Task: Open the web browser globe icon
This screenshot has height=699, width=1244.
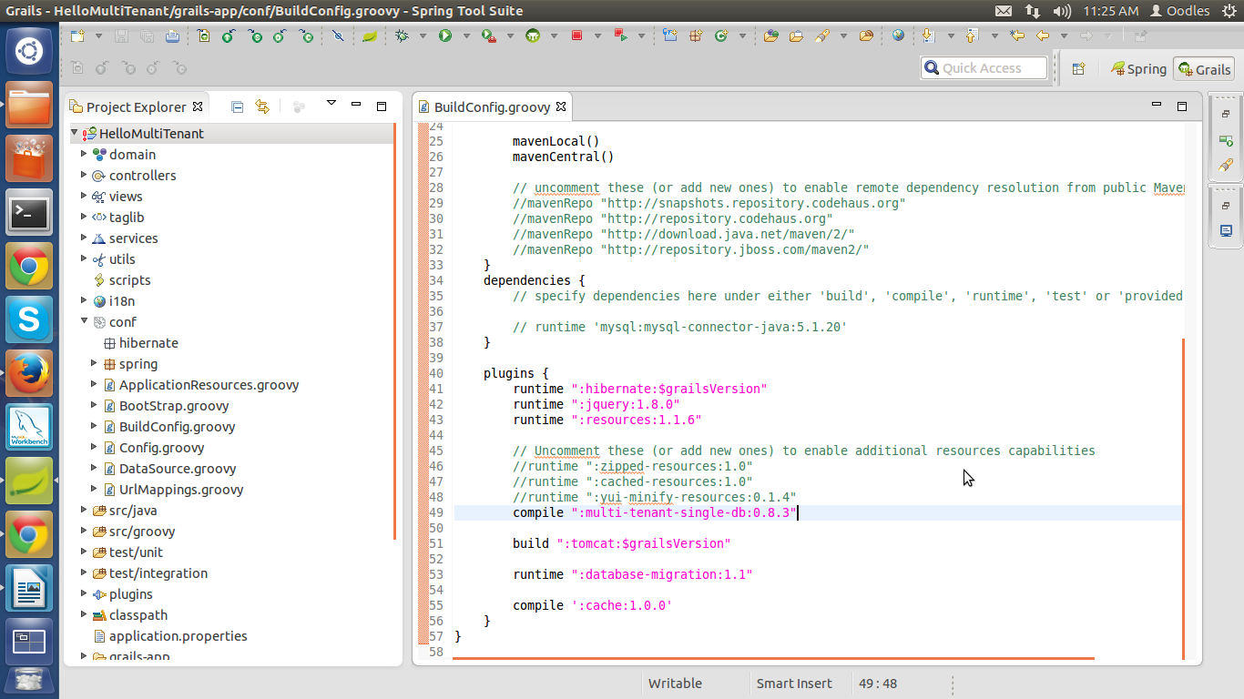Action: click(x=898, y=35)
